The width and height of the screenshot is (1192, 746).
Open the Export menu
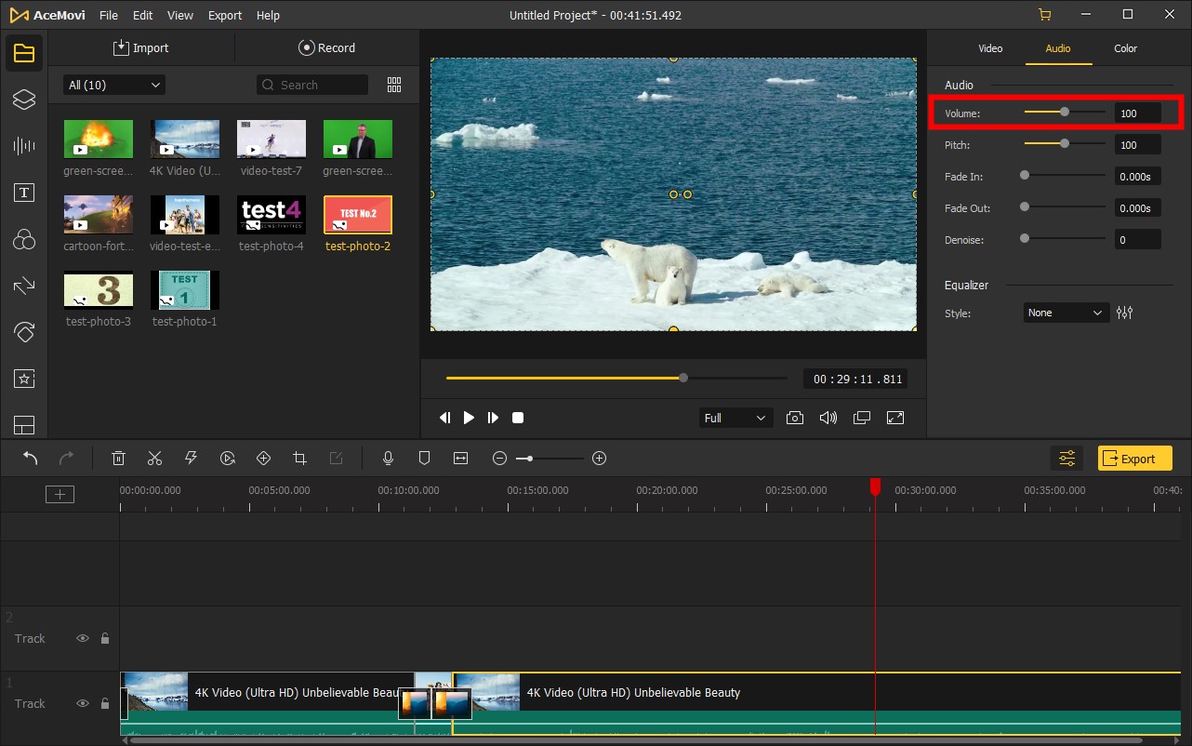(x=225, y=15)
